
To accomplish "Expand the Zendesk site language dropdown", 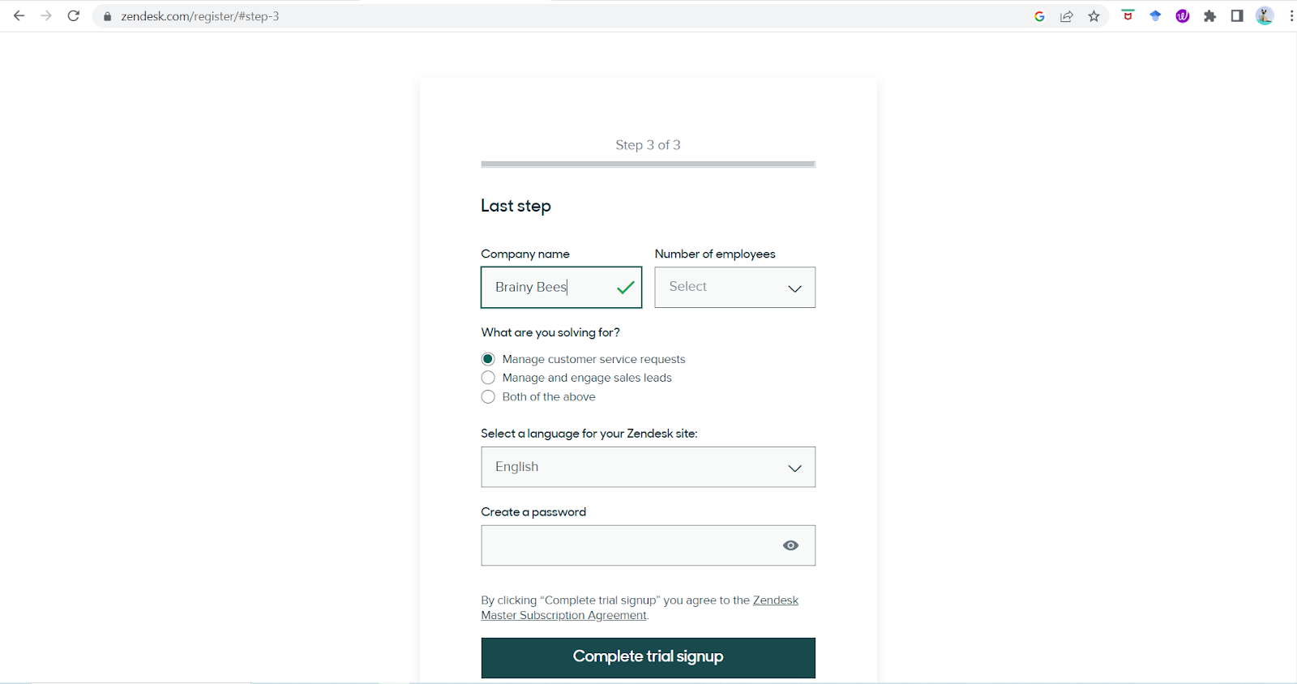I will [648, 468].
